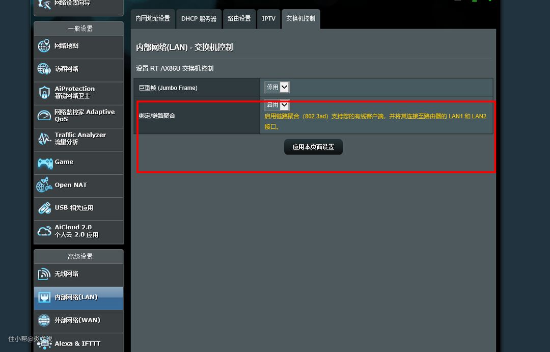Open the Traffic Analyzer waveform icon
The width and height of the screenshot is (550, 352).
44,139
